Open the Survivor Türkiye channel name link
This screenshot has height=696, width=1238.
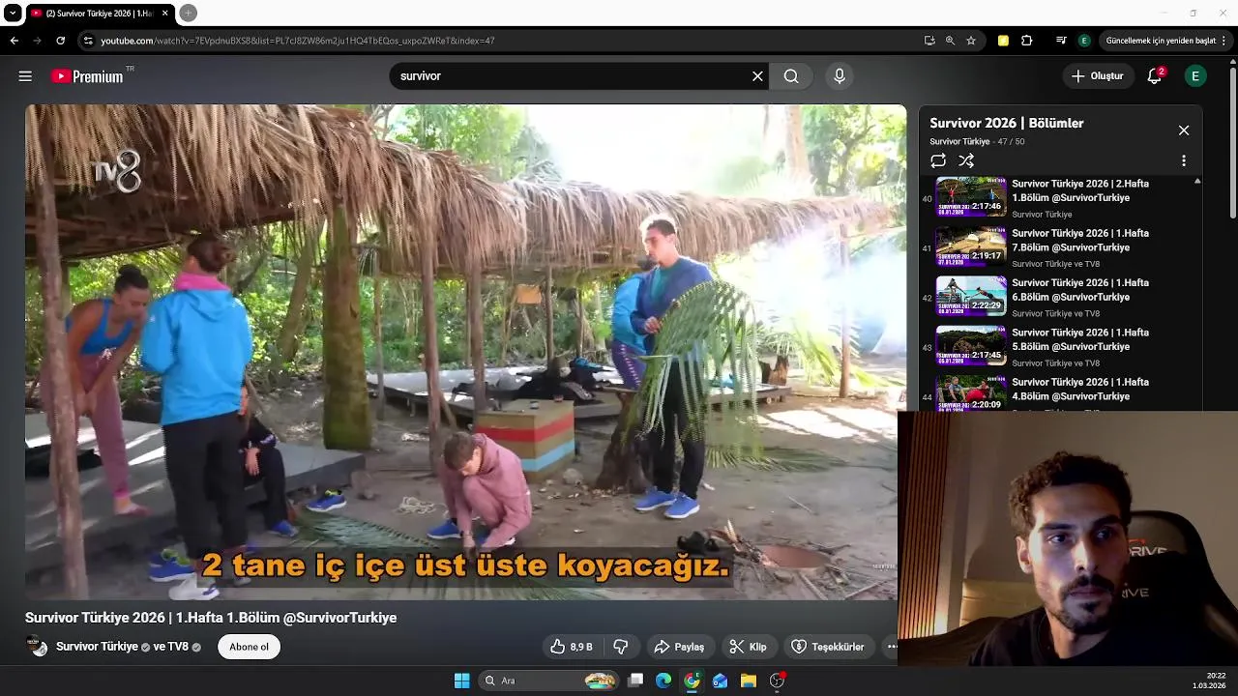click(x=97, y=647)
